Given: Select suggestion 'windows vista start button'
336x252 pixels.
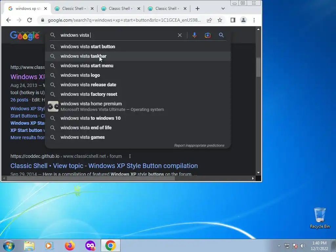Looking at the screenshot, I should (138, 47).
